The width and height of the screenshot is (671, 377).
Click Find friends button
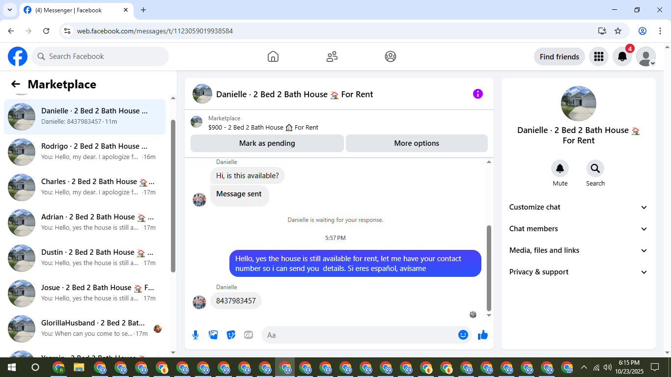pyautogui.click(x=559, y=56)
